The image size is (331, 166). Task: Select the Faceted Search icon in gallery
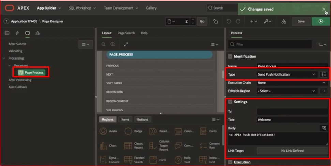(x=128, y=160)
